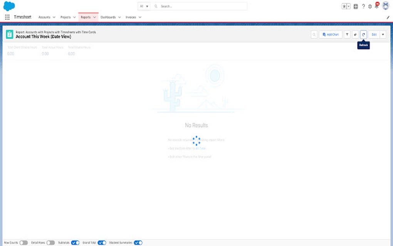The width and height of the screenshot is (393, 246).
Task: Click the Salesforce cloud logo
Action: pyautogui.click(x=8, y=6)
